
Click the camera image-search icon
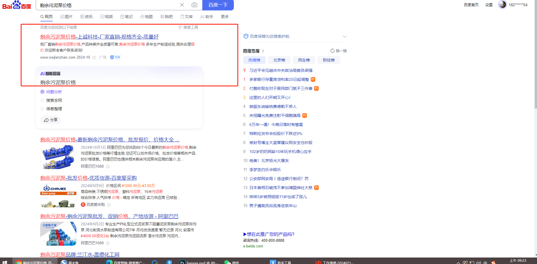tap(194, 5)
